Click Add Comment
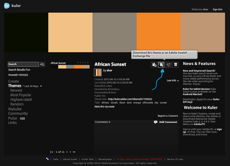 click(168, 122)
